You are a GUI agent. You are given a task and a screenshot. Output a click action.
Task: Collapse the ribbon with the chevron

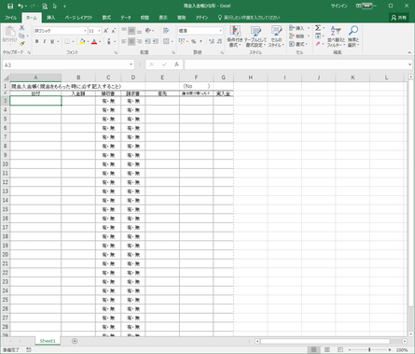point(409,52)
